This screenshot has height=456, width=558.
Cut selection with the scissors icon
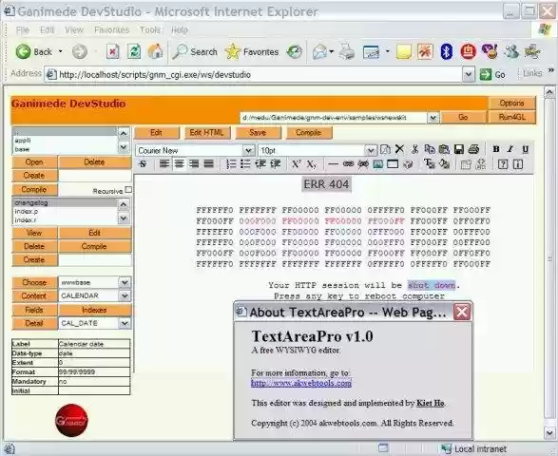(x=414, y=149)
